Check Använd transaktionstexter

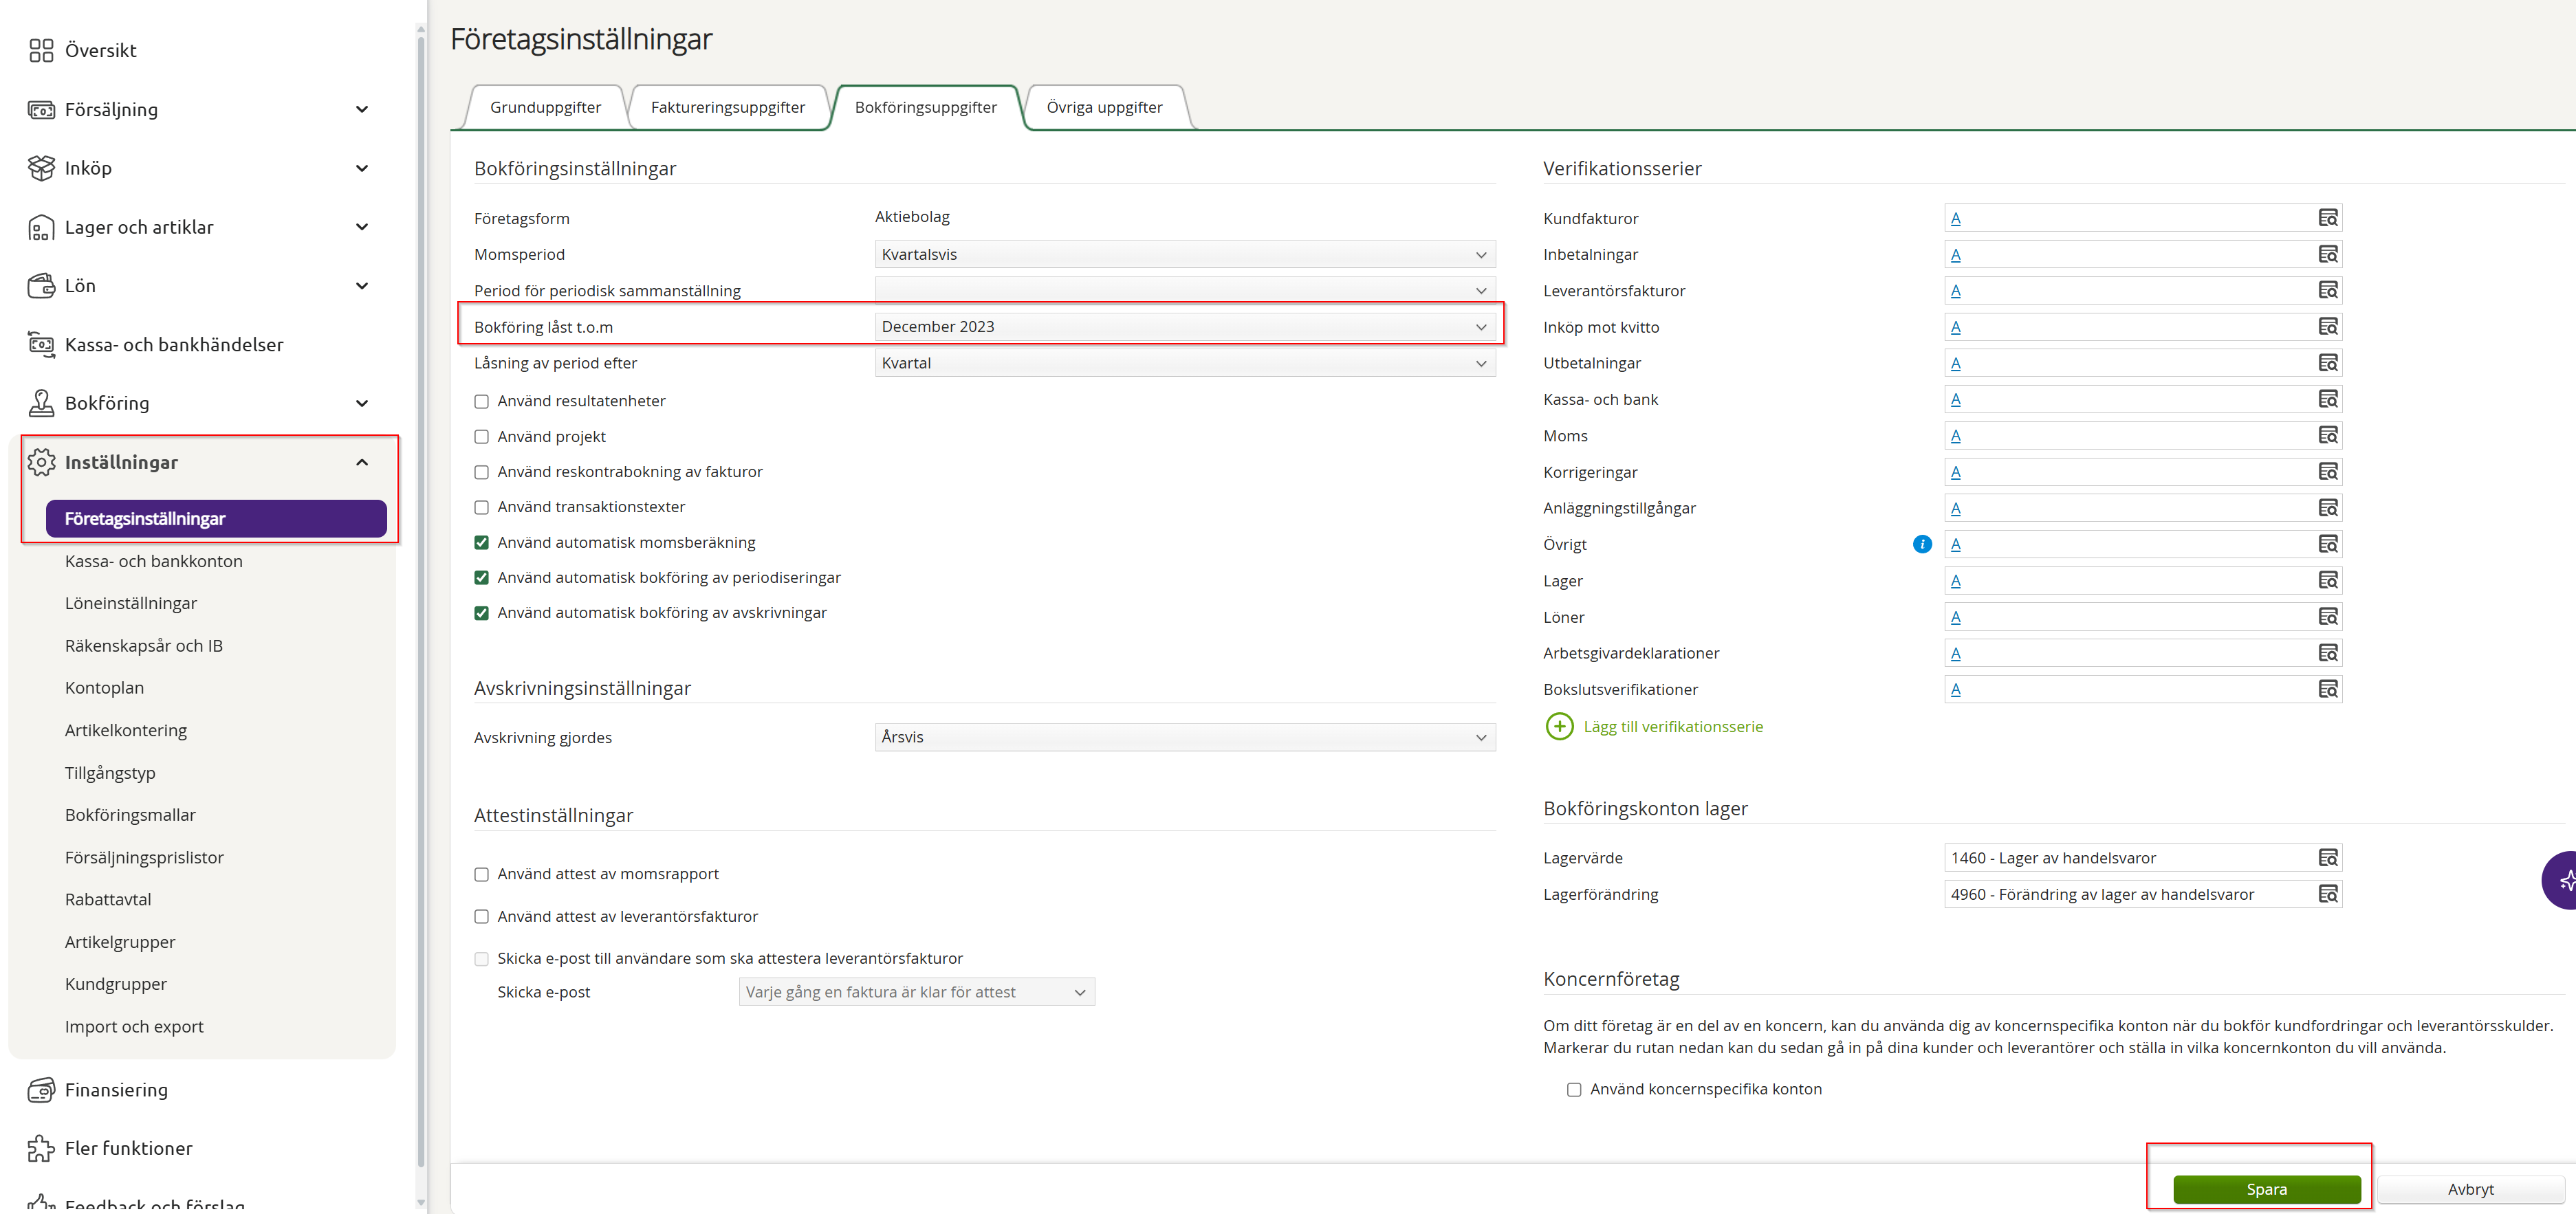pos(481,507)
